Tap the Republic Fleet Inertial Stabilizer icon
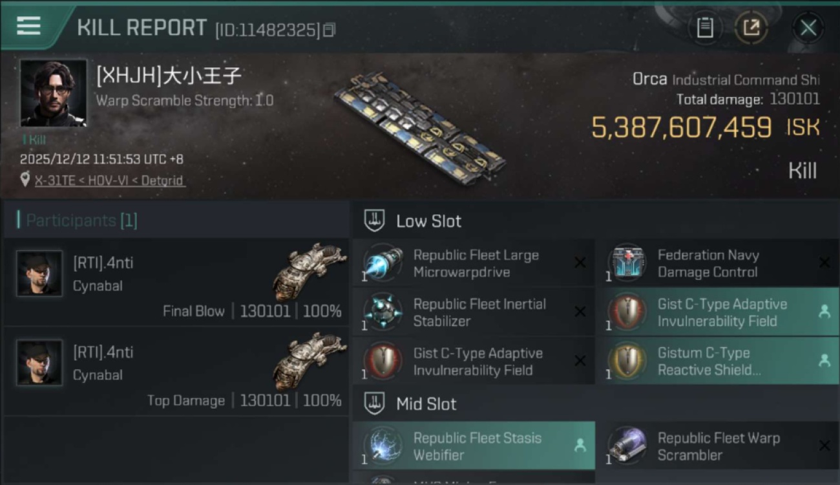This screenshot has height=485, width=840. (x=383, y=312)
